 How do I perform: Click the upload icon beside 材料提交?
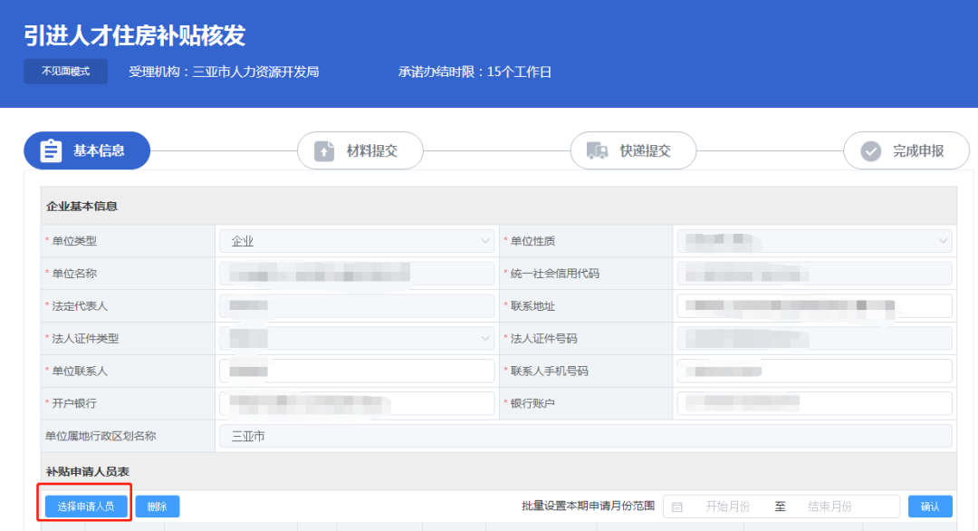tap(324, 150)
